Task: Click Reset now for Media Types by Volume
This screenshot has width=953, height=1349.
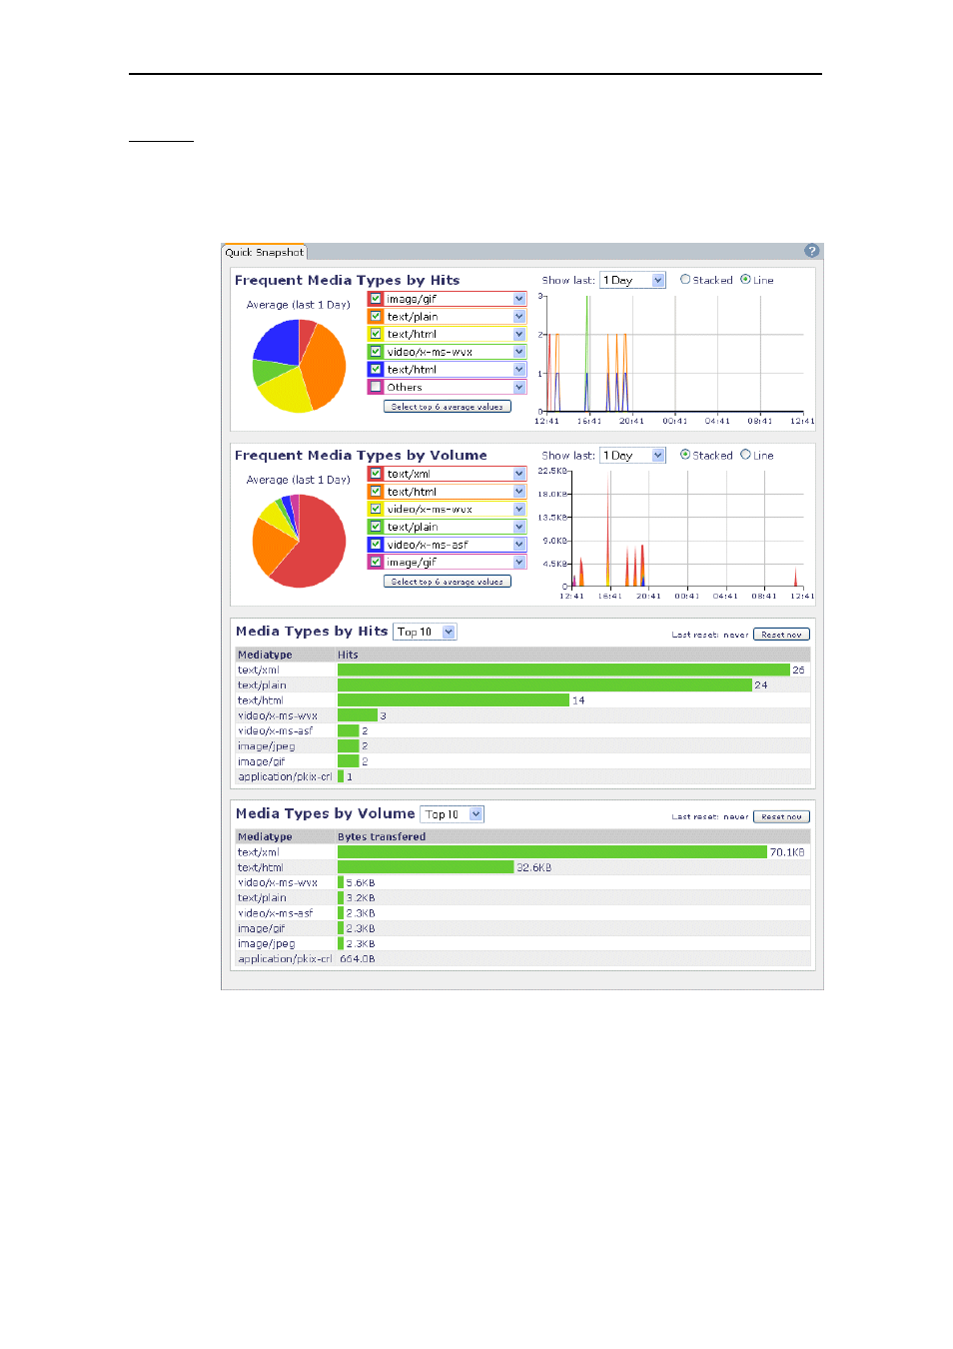Action: pyautogui.click(x=781, y=816)
